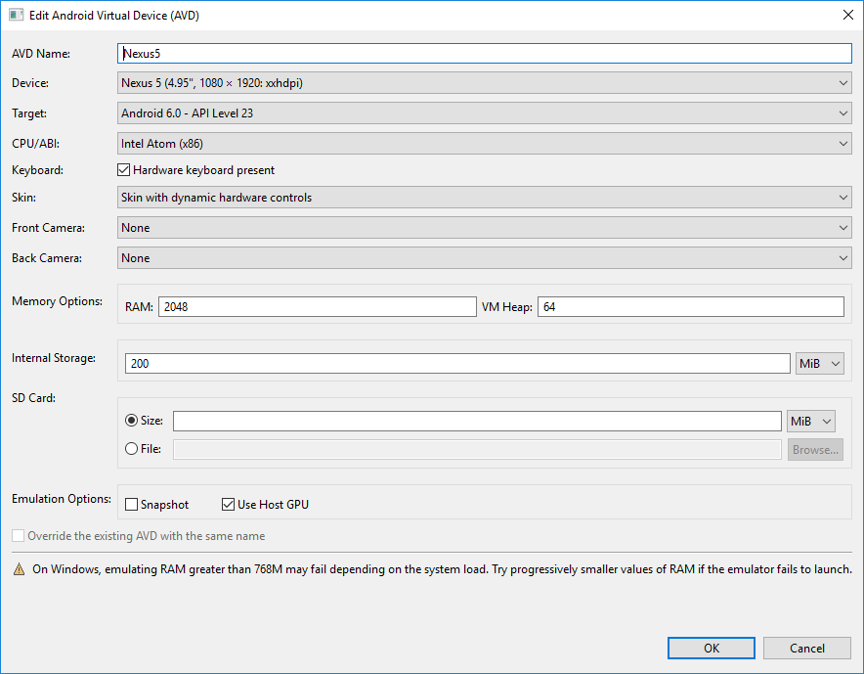Click the RAM warning message text
This screenshot has width=864, height=674.
click(x=442, y=569)
